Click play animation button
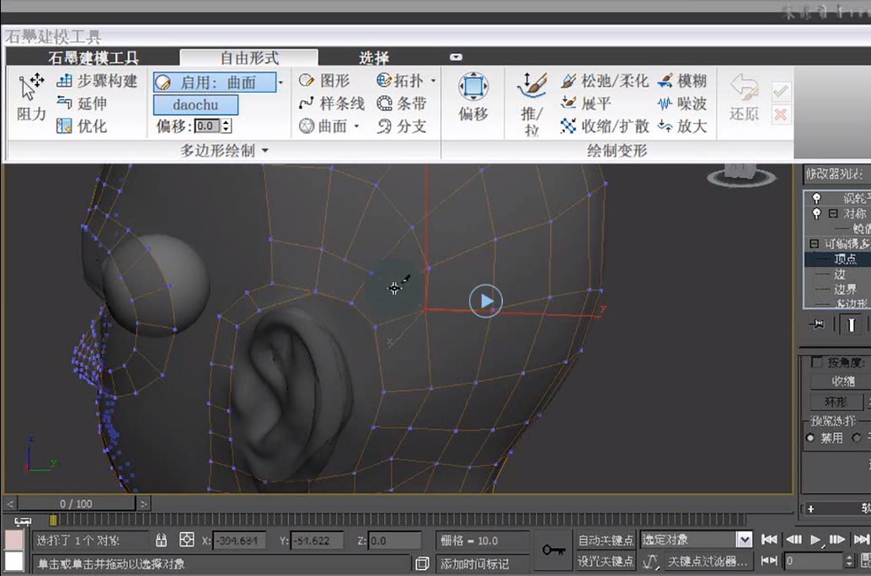Screen dimensions: 871x576 click(815, 539)
